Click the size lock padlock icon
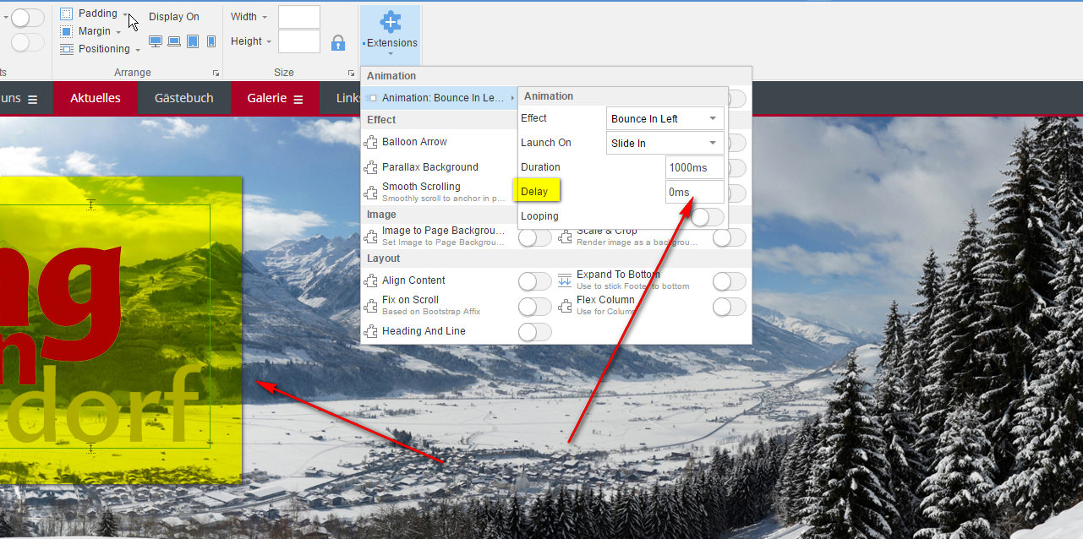Viewport: 1083px width, 539px height. pyautogui.click(x=338, y=42)
